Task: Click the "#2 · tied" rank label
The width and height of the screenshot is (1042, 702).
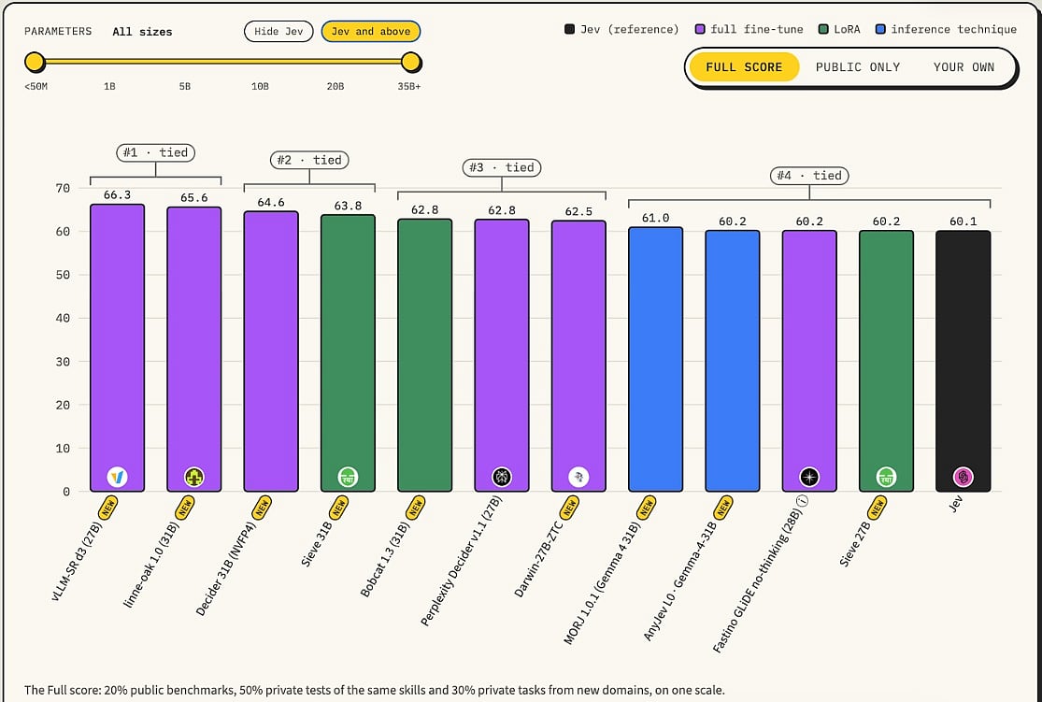Action: 309,160
